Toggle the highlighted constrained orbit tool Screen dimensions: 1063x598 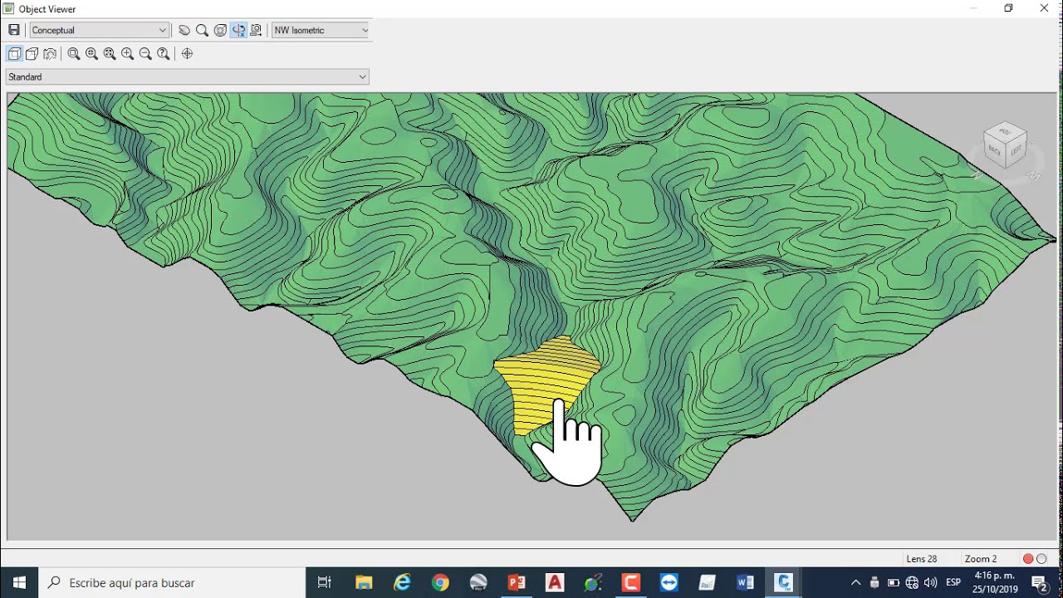pos(238,30)
